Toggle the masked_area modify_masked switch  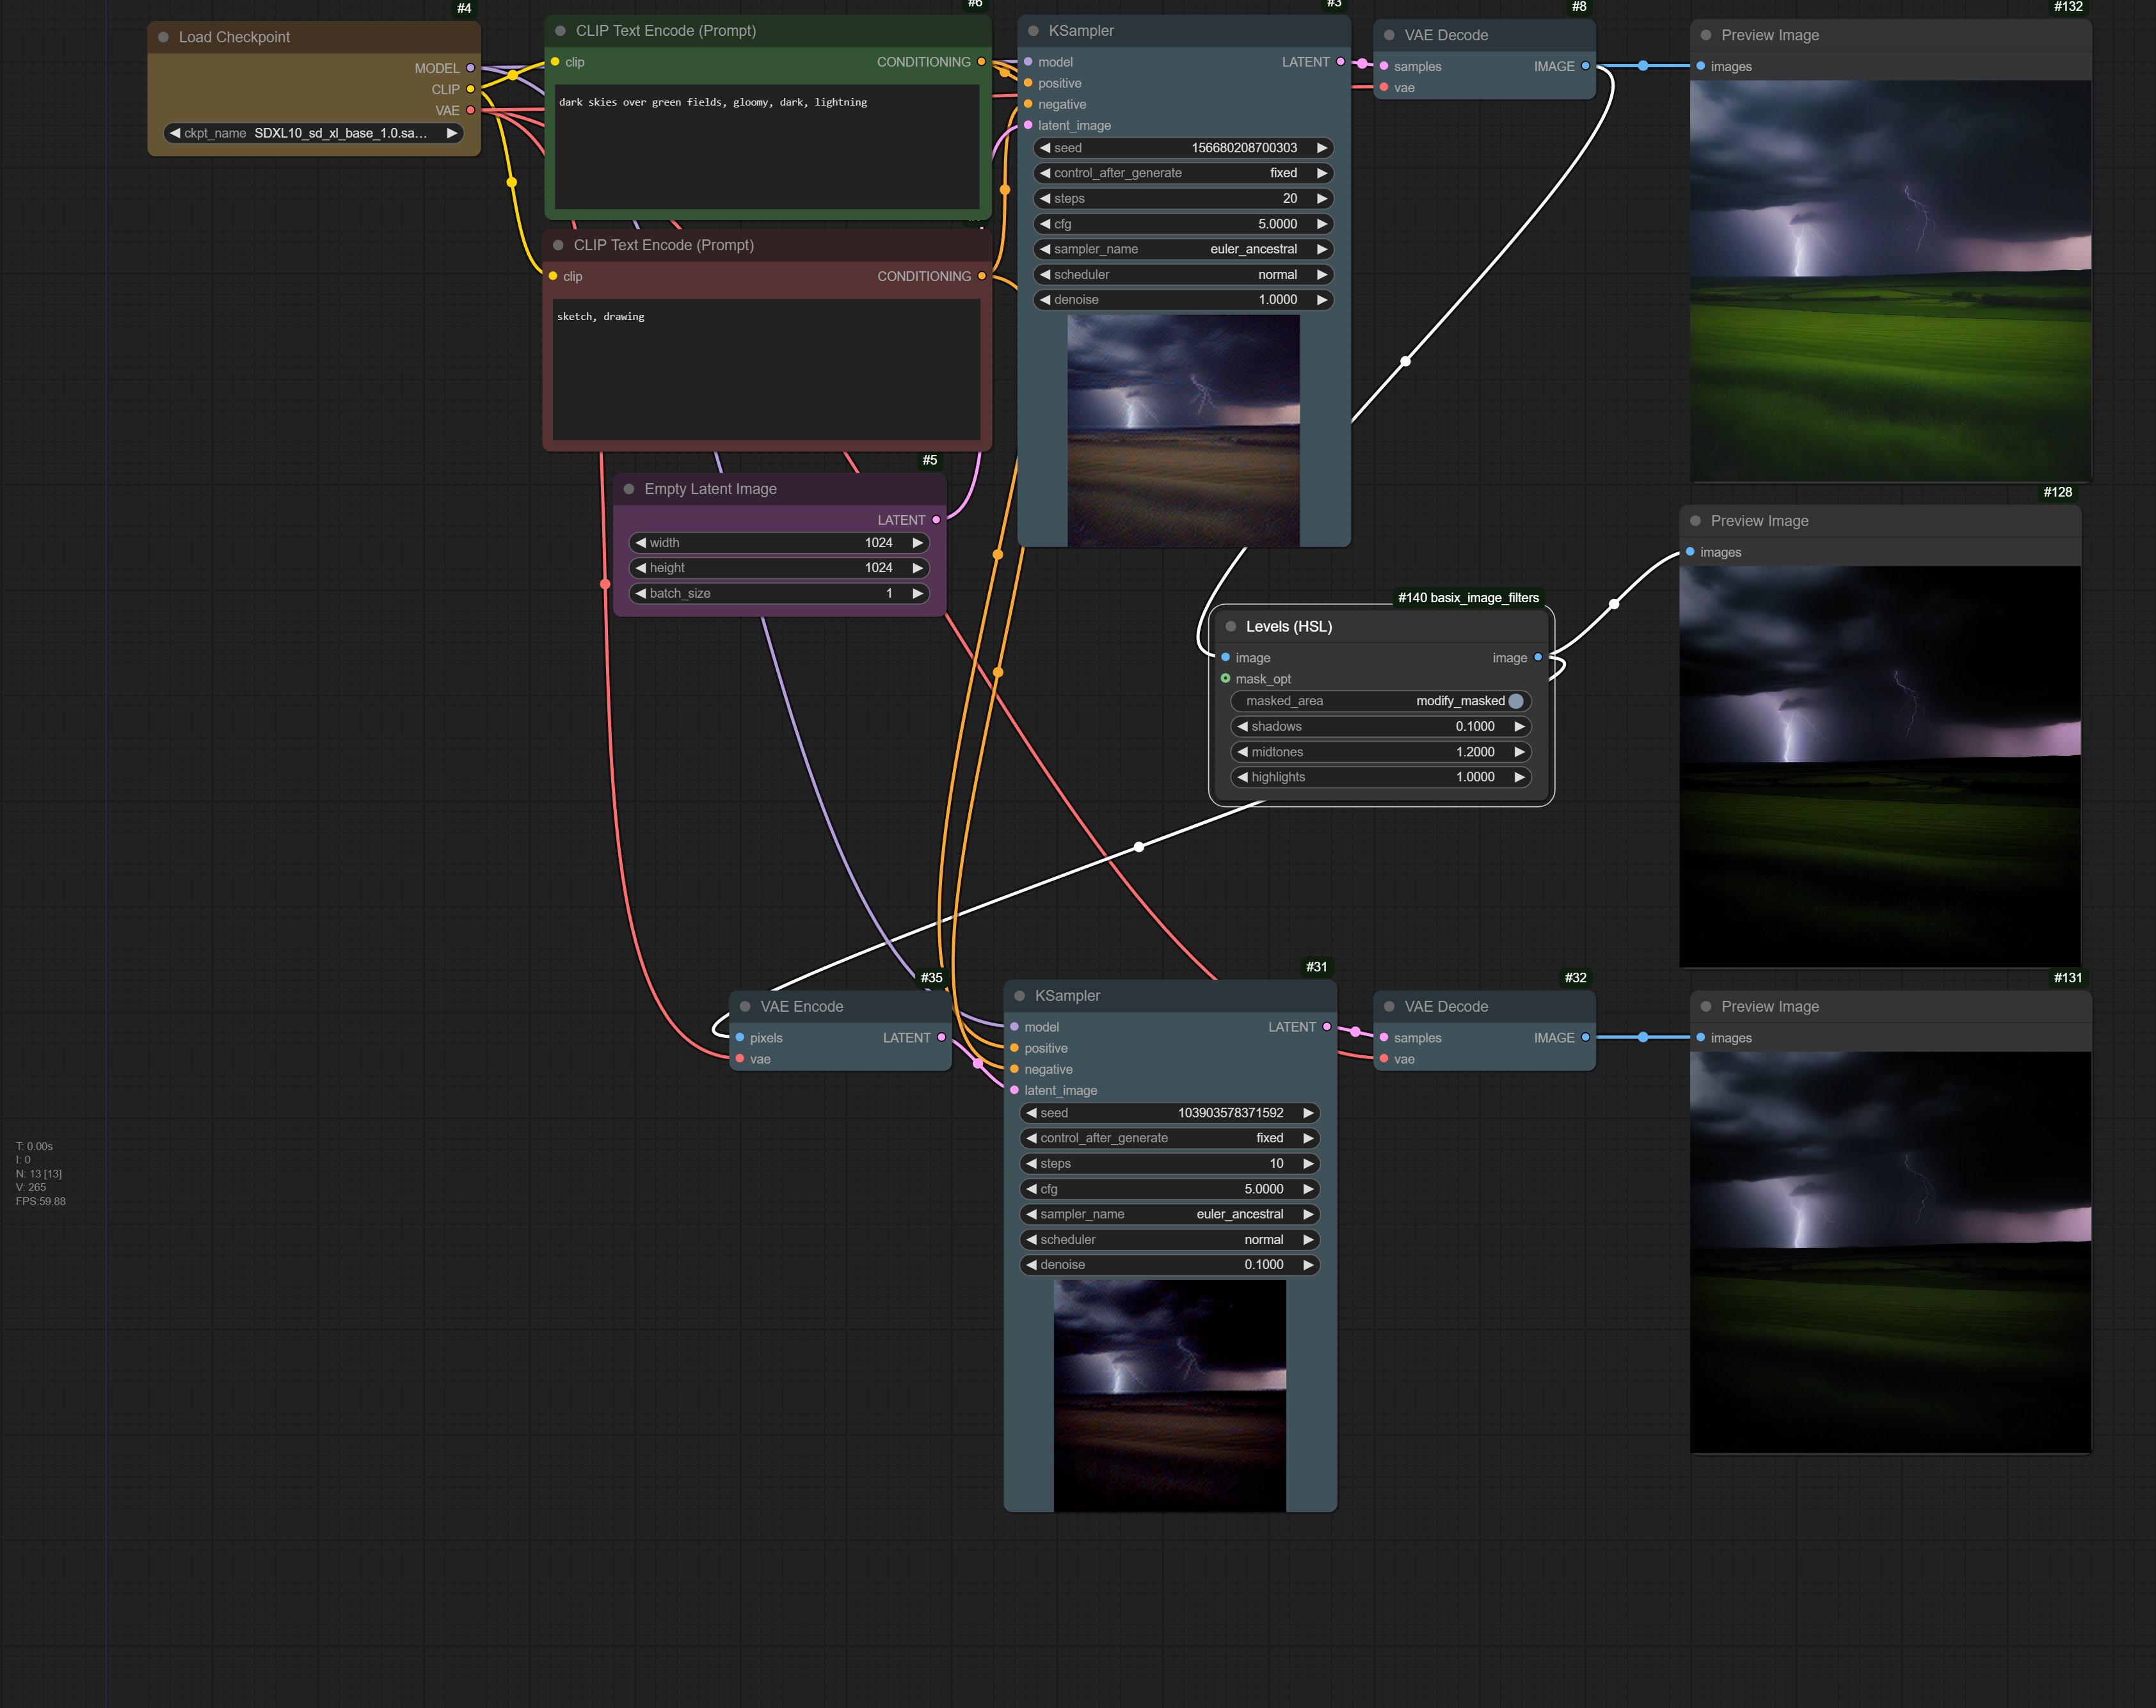[1516, 701]
